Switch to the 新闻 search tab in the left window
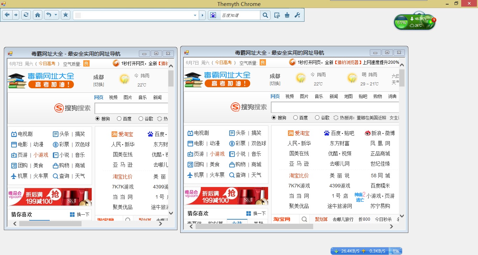478x255 pixels. 157,97
